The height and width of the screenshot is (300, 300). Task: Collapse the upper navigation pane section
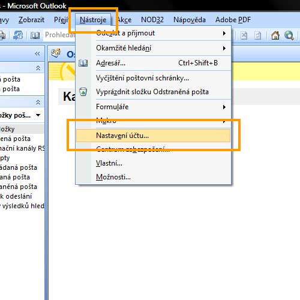coord(38,68)
